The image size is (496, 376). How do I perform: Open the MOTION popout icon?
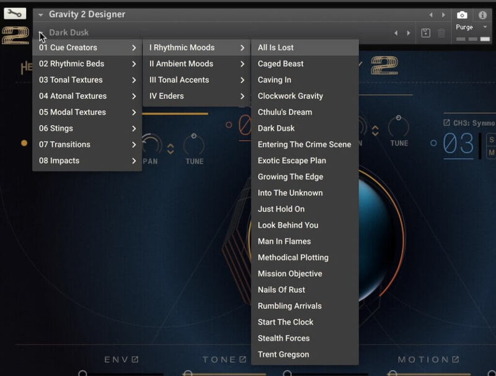point(456,359)
